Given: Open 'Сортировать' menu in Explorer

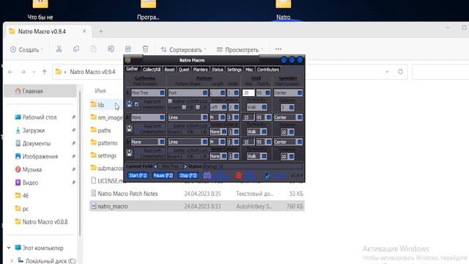Looking at the screenshot, I should (183, 50).
